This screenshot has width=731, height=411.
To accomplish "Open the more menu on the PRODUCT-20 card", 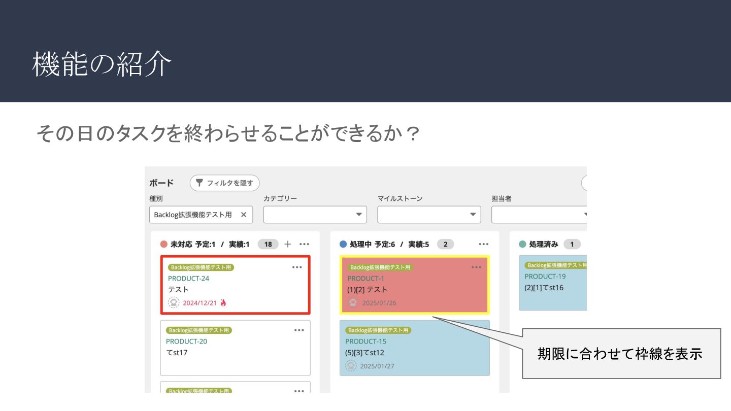I will pyautogui.click(x=299, y=330).
